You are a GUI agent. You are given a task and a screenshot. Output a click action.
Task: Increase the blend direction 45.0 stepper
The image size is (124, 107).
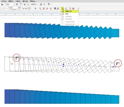[29, 8]
